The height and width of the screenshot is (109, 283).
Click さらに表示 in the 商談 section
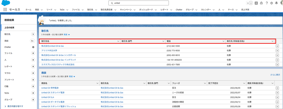[x=275, y=74]
